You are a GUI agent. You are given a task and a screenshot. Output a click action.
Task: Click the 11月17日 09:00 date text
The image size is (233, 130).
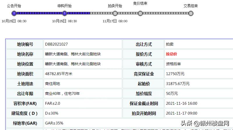(x=115, y=21)
